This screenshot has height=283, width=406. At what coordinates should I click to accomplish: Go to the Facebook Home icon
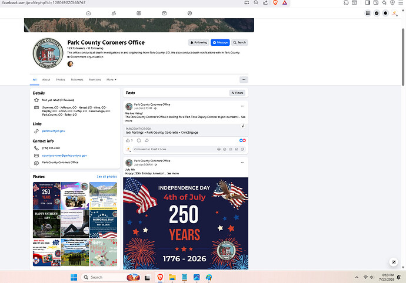(x=88, y=13)
